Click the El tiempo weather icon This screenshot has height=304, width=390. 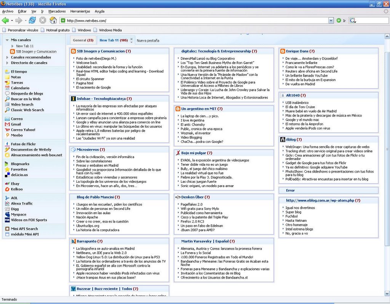tap(7, 72)
